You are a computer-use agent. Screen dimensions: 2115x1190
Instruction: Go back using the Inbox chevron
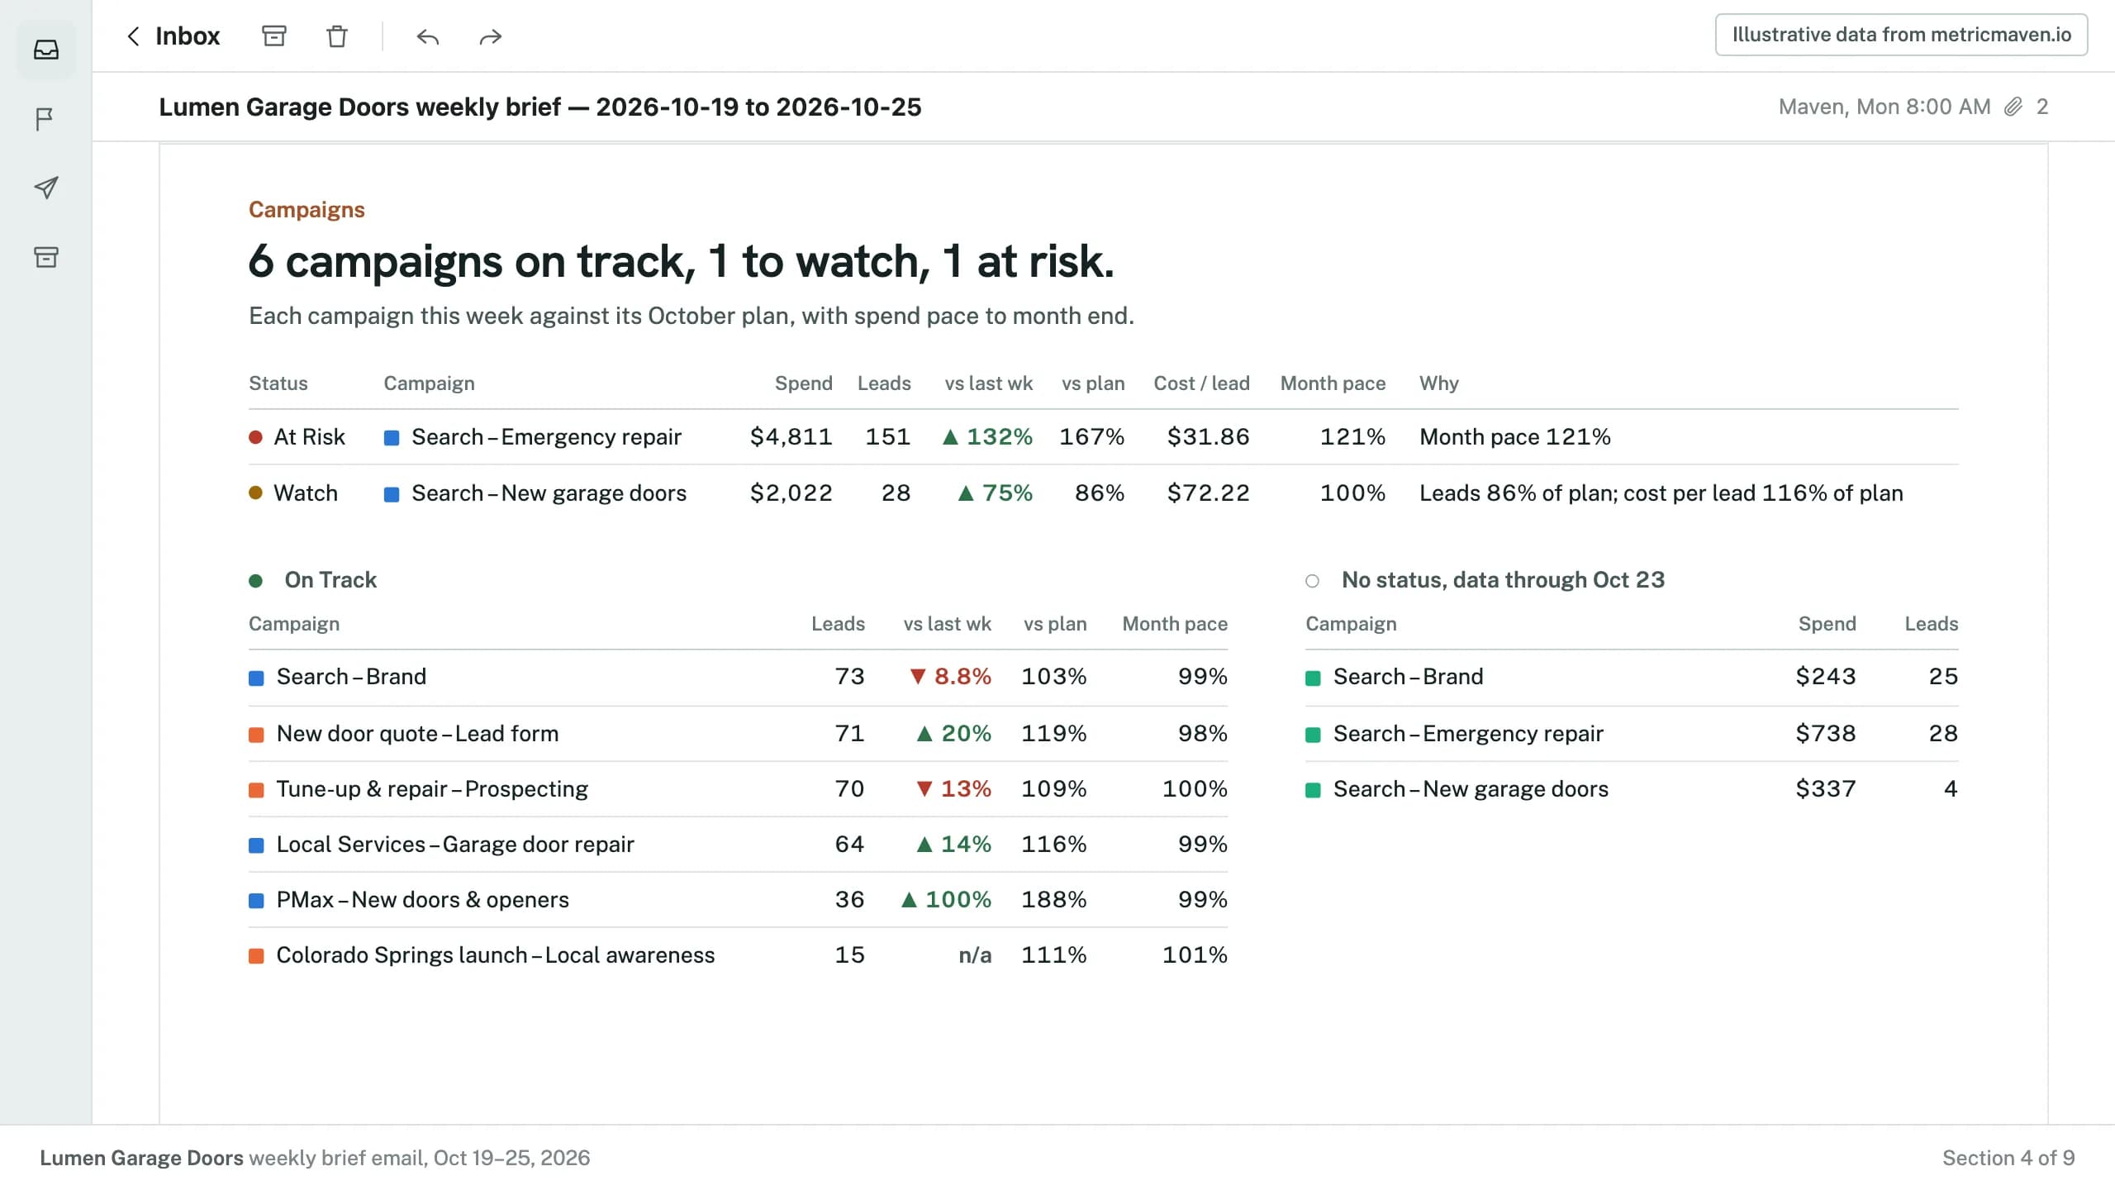click(133, 36)
